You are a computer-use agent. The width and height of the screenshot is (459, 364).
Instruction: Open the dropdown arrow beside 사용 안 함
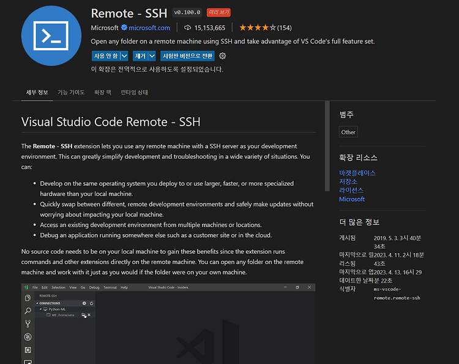click(x=124, y=56)
